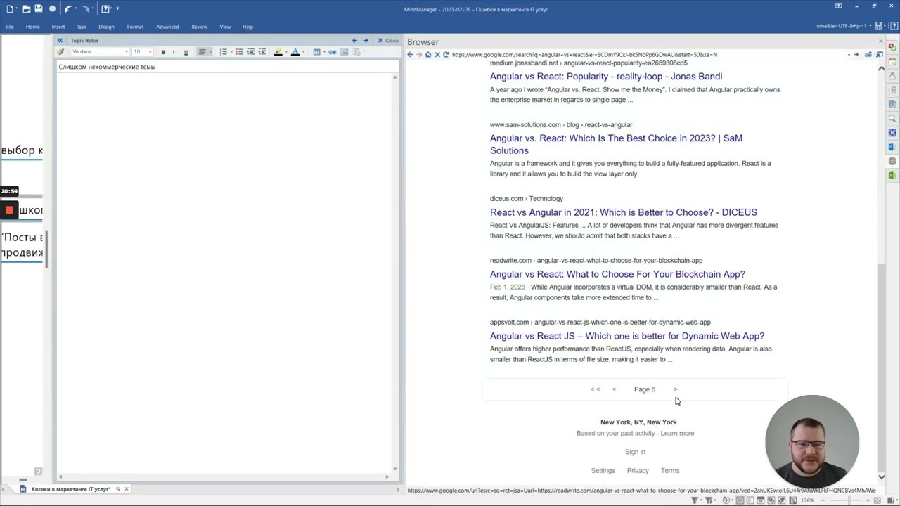
Task: Decrease indent in Topic Notes
Action: (250, 52)
